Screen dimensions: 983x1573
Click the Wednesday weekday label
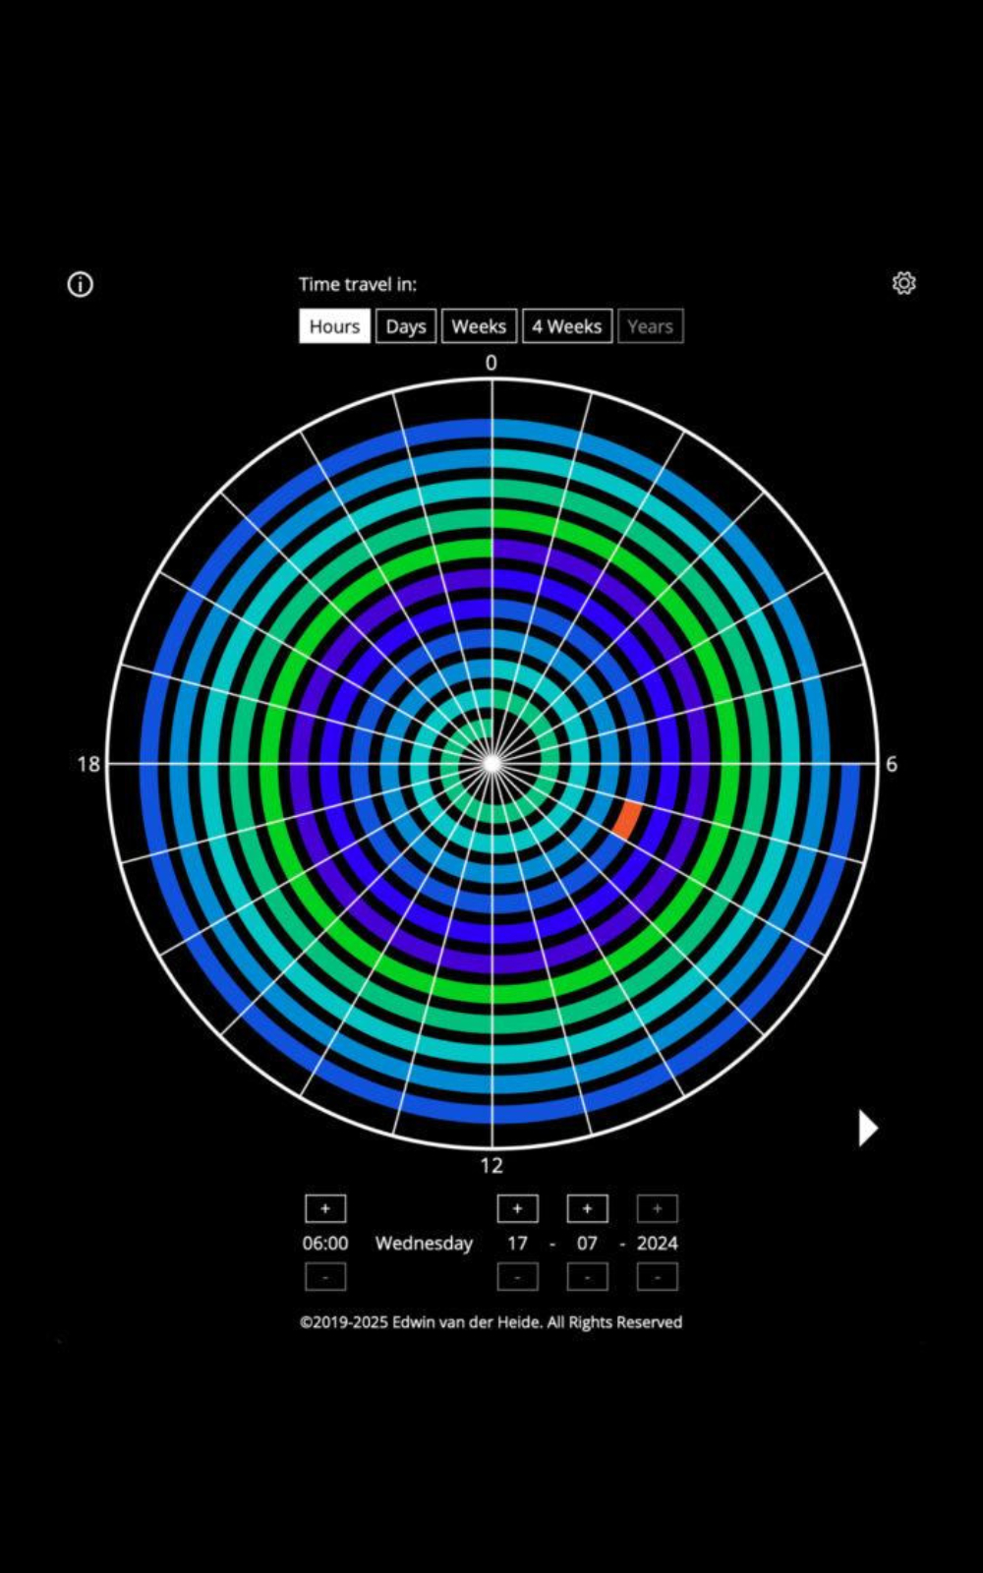coord(424,1243)
